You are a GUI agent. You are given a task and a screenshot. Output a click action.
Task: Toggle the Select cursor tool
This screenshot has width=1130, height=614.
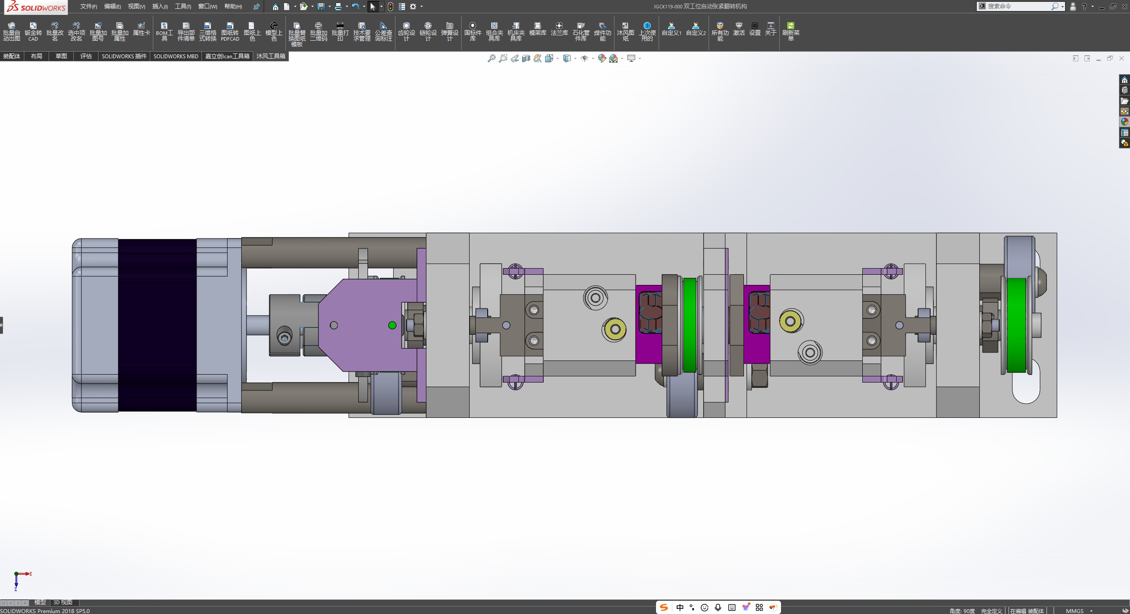(x=372, y=7)
